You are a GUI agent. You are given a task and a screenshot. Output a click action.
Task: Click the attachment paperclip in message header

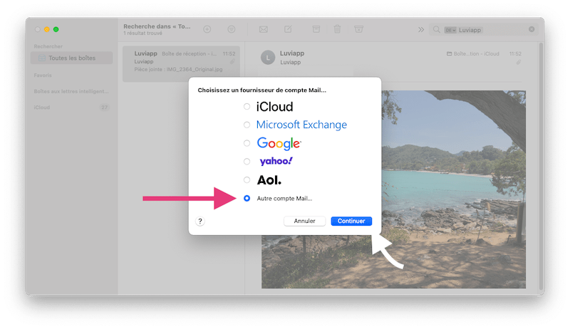pyautogui.click(x=519, y=62)
